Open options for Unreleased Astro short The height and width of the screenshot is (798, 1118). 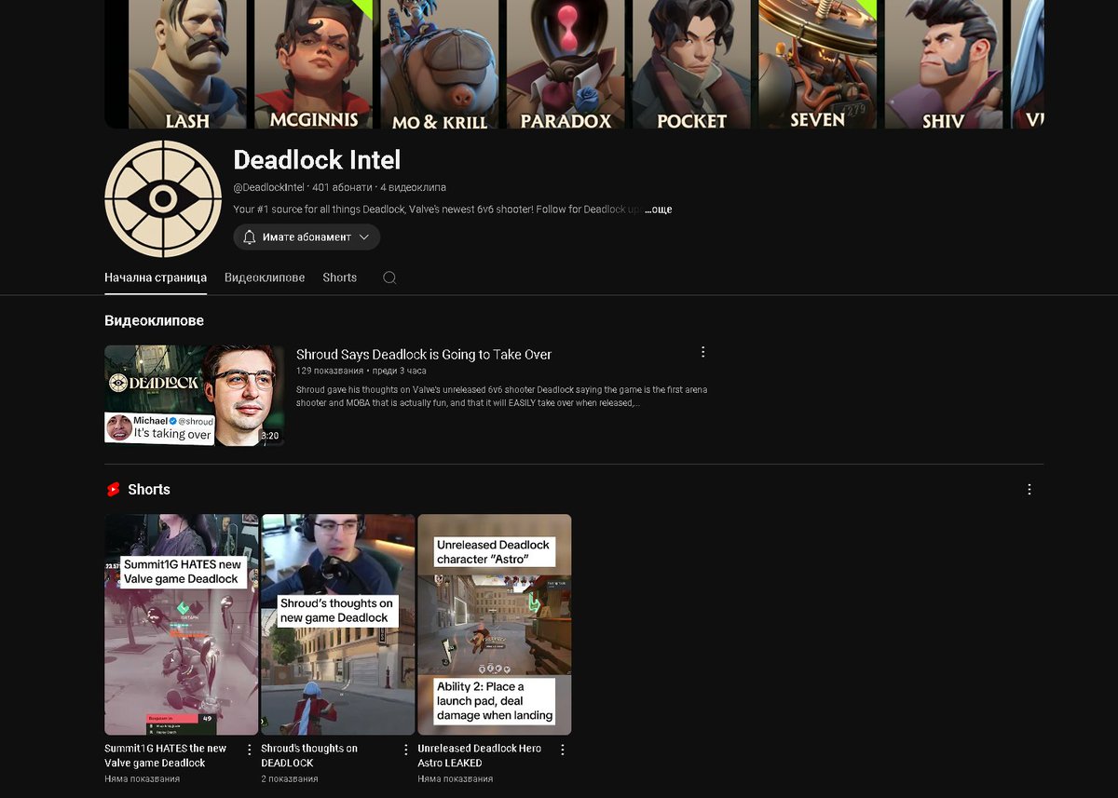coord(562,750)
